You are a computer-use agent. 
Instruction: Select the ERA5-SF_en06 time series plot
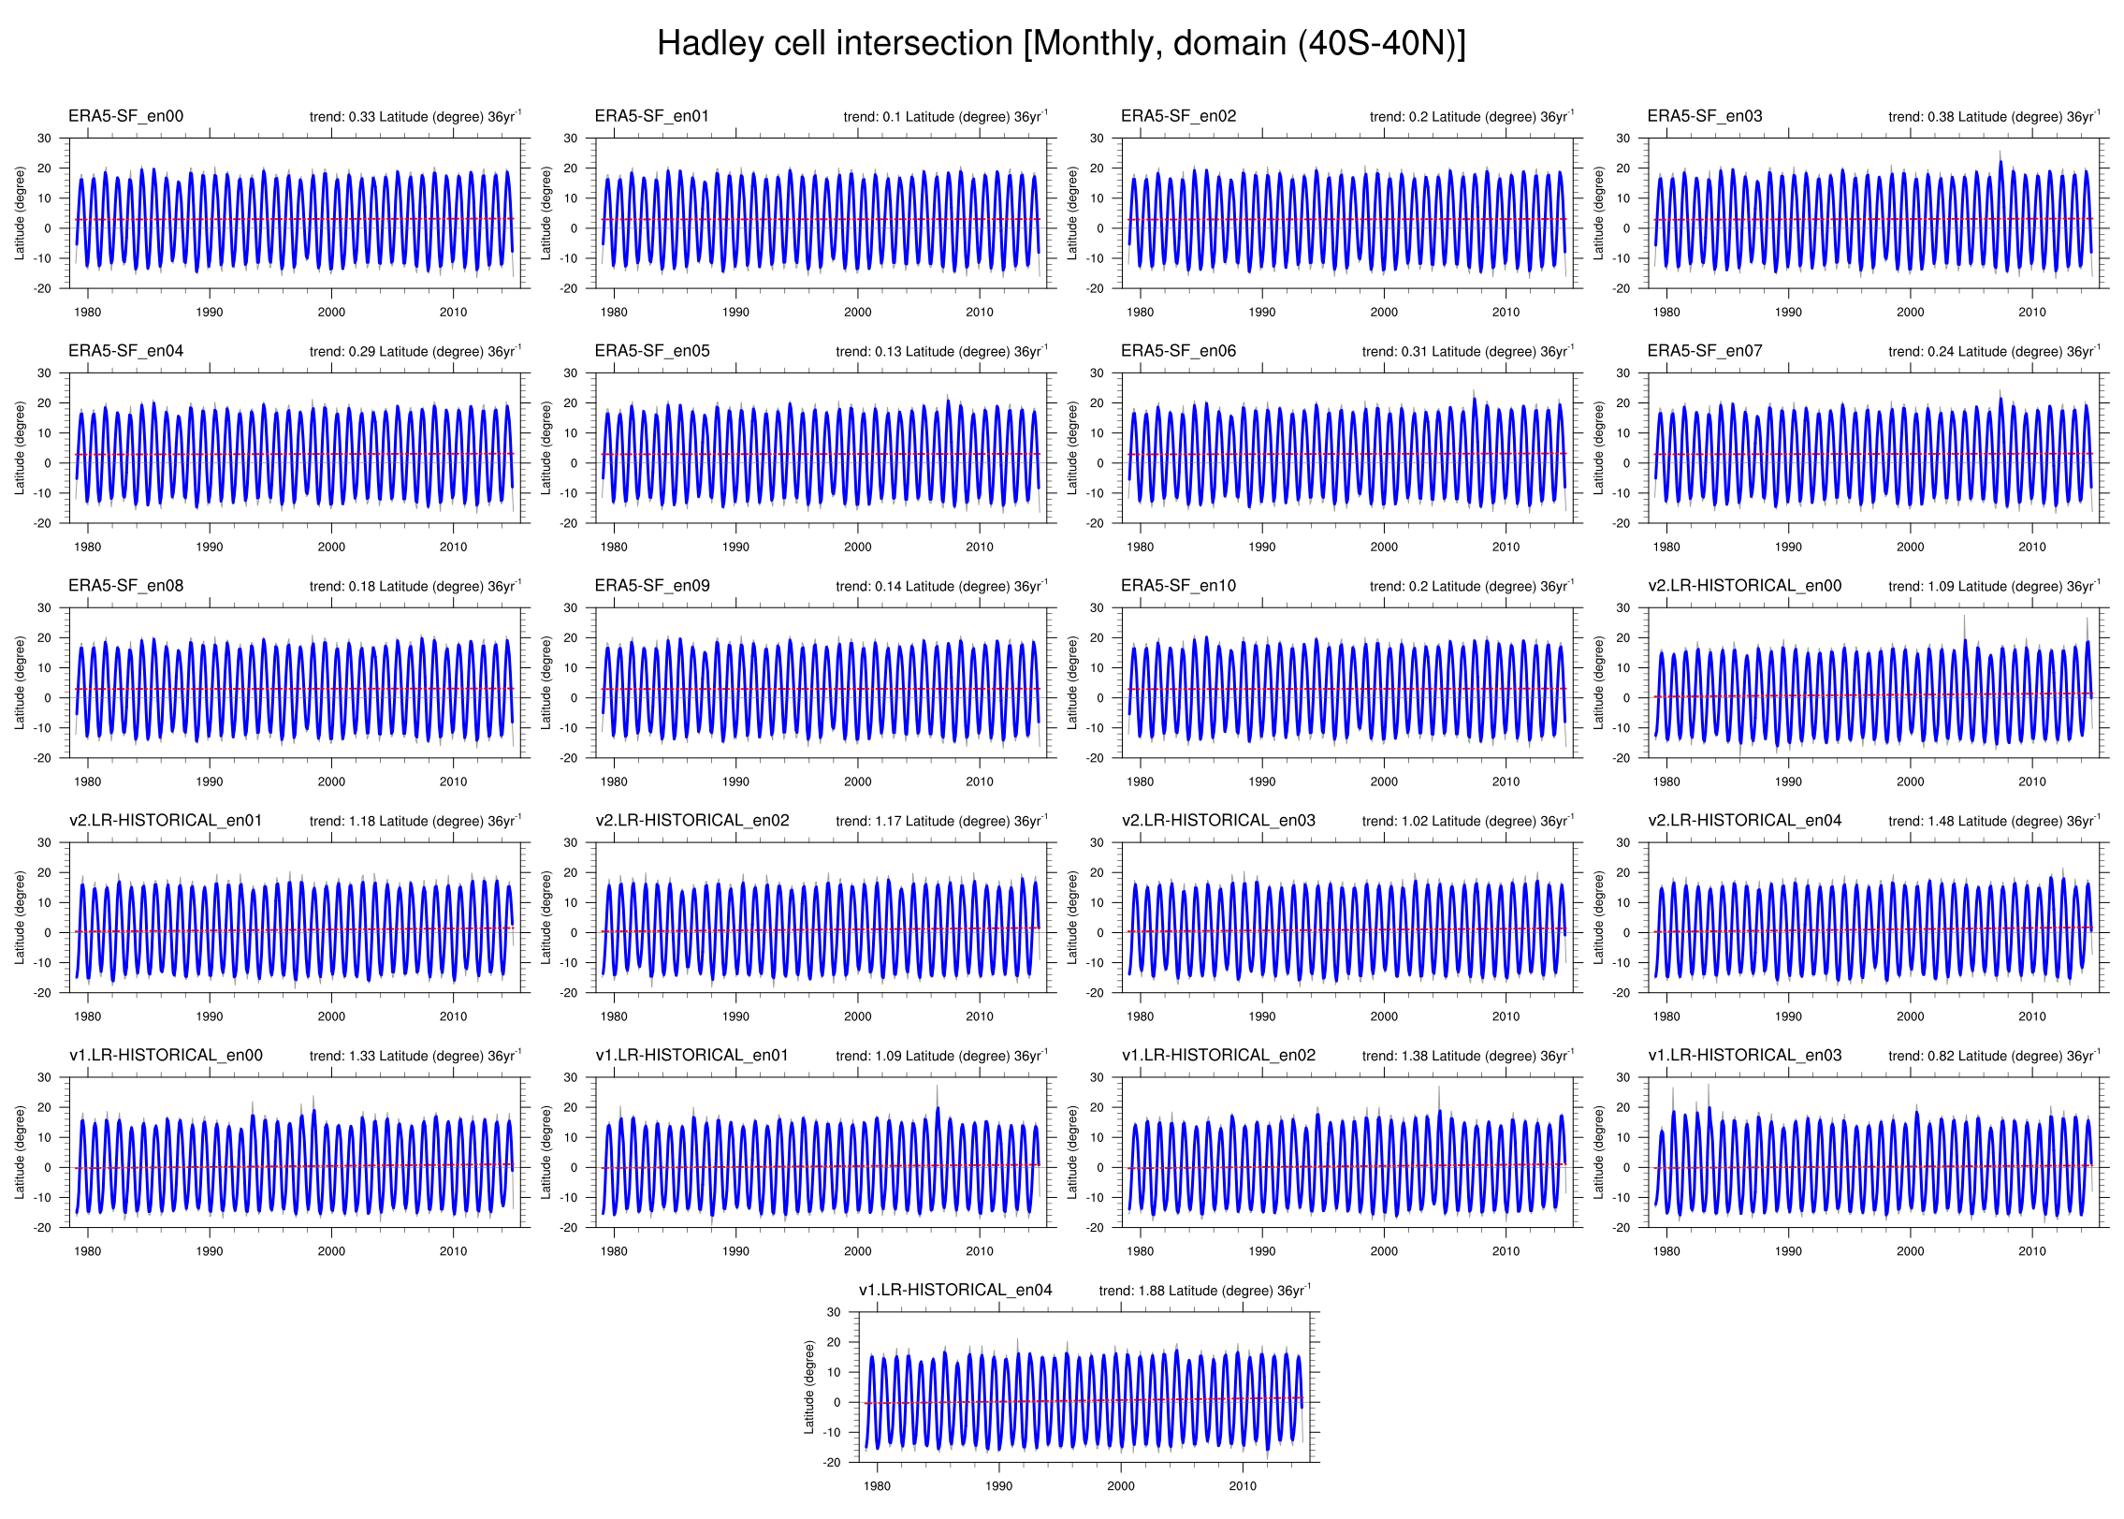tap(1346, 448)
